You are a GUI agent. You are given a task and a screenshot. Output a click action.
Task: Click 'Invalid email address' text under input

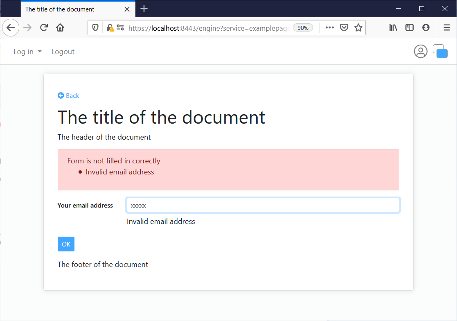[x=161, y=222]
